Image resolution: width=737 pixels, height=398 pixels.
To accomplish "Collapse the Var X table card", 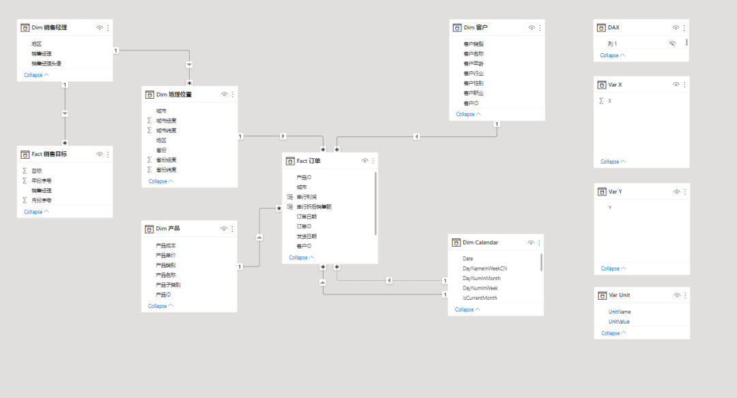I will click(x=613, y=162).
